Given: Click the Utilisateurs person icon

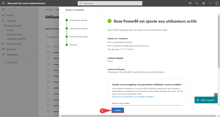Looking at the screenshot, I should (3, 21).
